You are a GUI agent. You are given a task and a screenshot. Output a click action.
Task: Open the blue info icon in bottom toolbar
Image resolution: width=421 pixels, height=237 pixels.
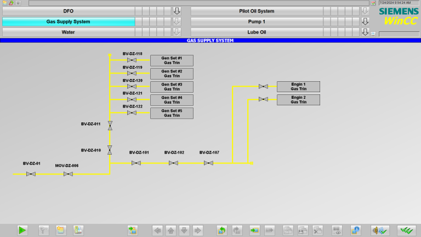[x=356, y=230]
